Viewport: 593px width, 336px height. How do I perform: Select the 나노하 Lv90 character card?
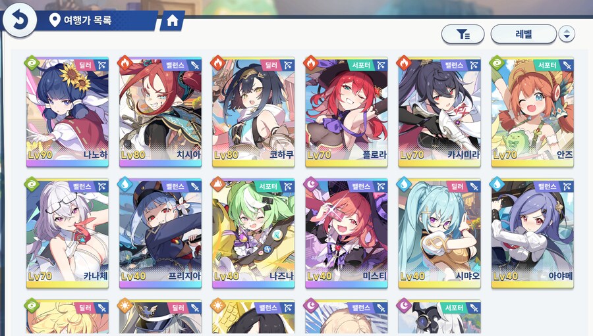point(67,112)
